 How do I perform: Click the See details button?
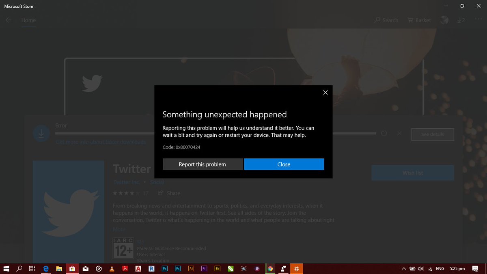[433, 134]
